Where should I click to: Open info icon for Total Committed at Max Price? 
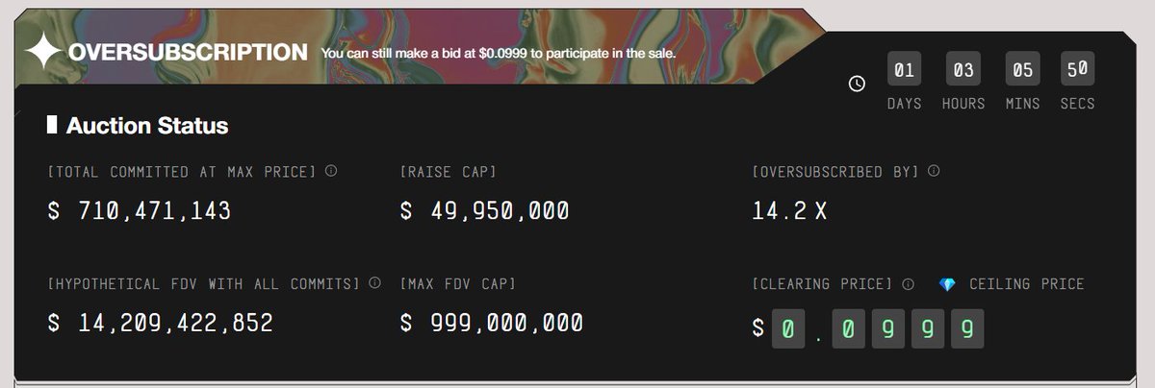331,171
